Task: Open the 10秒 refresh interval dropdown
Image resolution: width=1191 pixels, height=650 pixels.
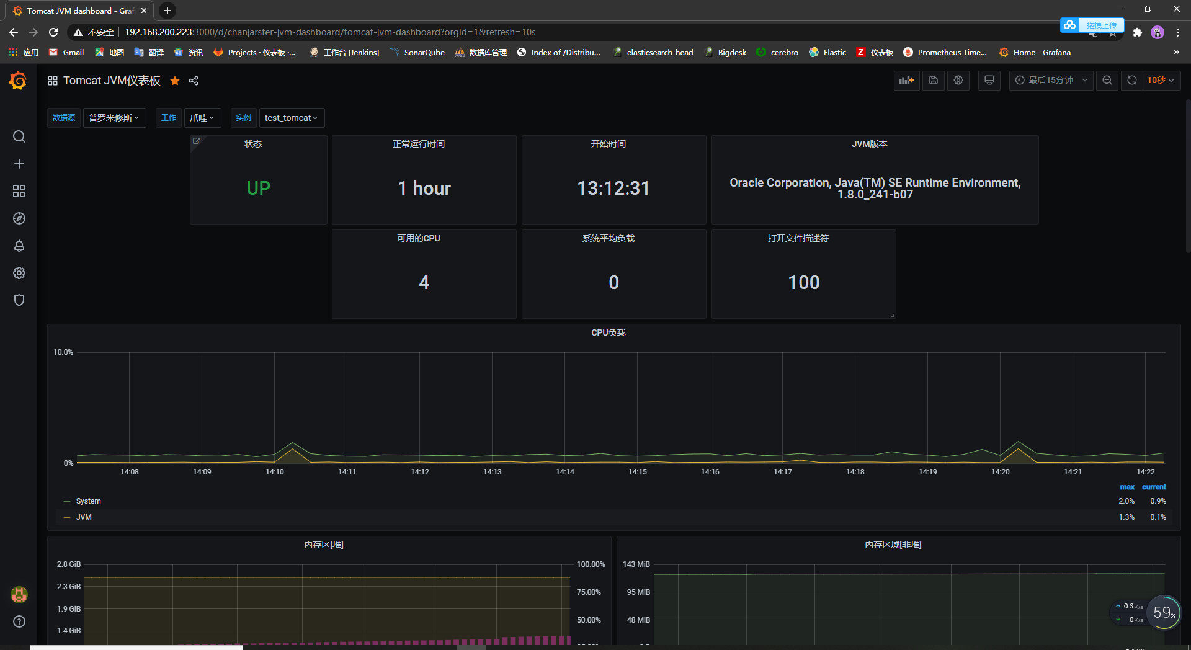Action: pos(1161,80)
